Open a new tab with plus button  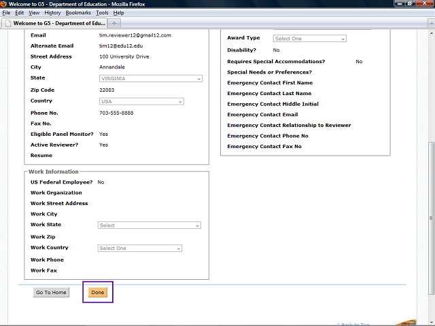(114, 23)
